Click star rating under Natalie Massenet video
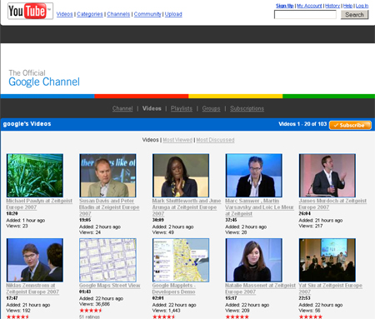The width and height of the screenshot is (375, 319). [237, 317]
